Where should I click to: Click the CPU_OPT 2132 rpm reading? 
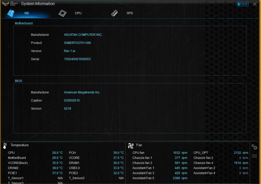(x=241, y=153)
